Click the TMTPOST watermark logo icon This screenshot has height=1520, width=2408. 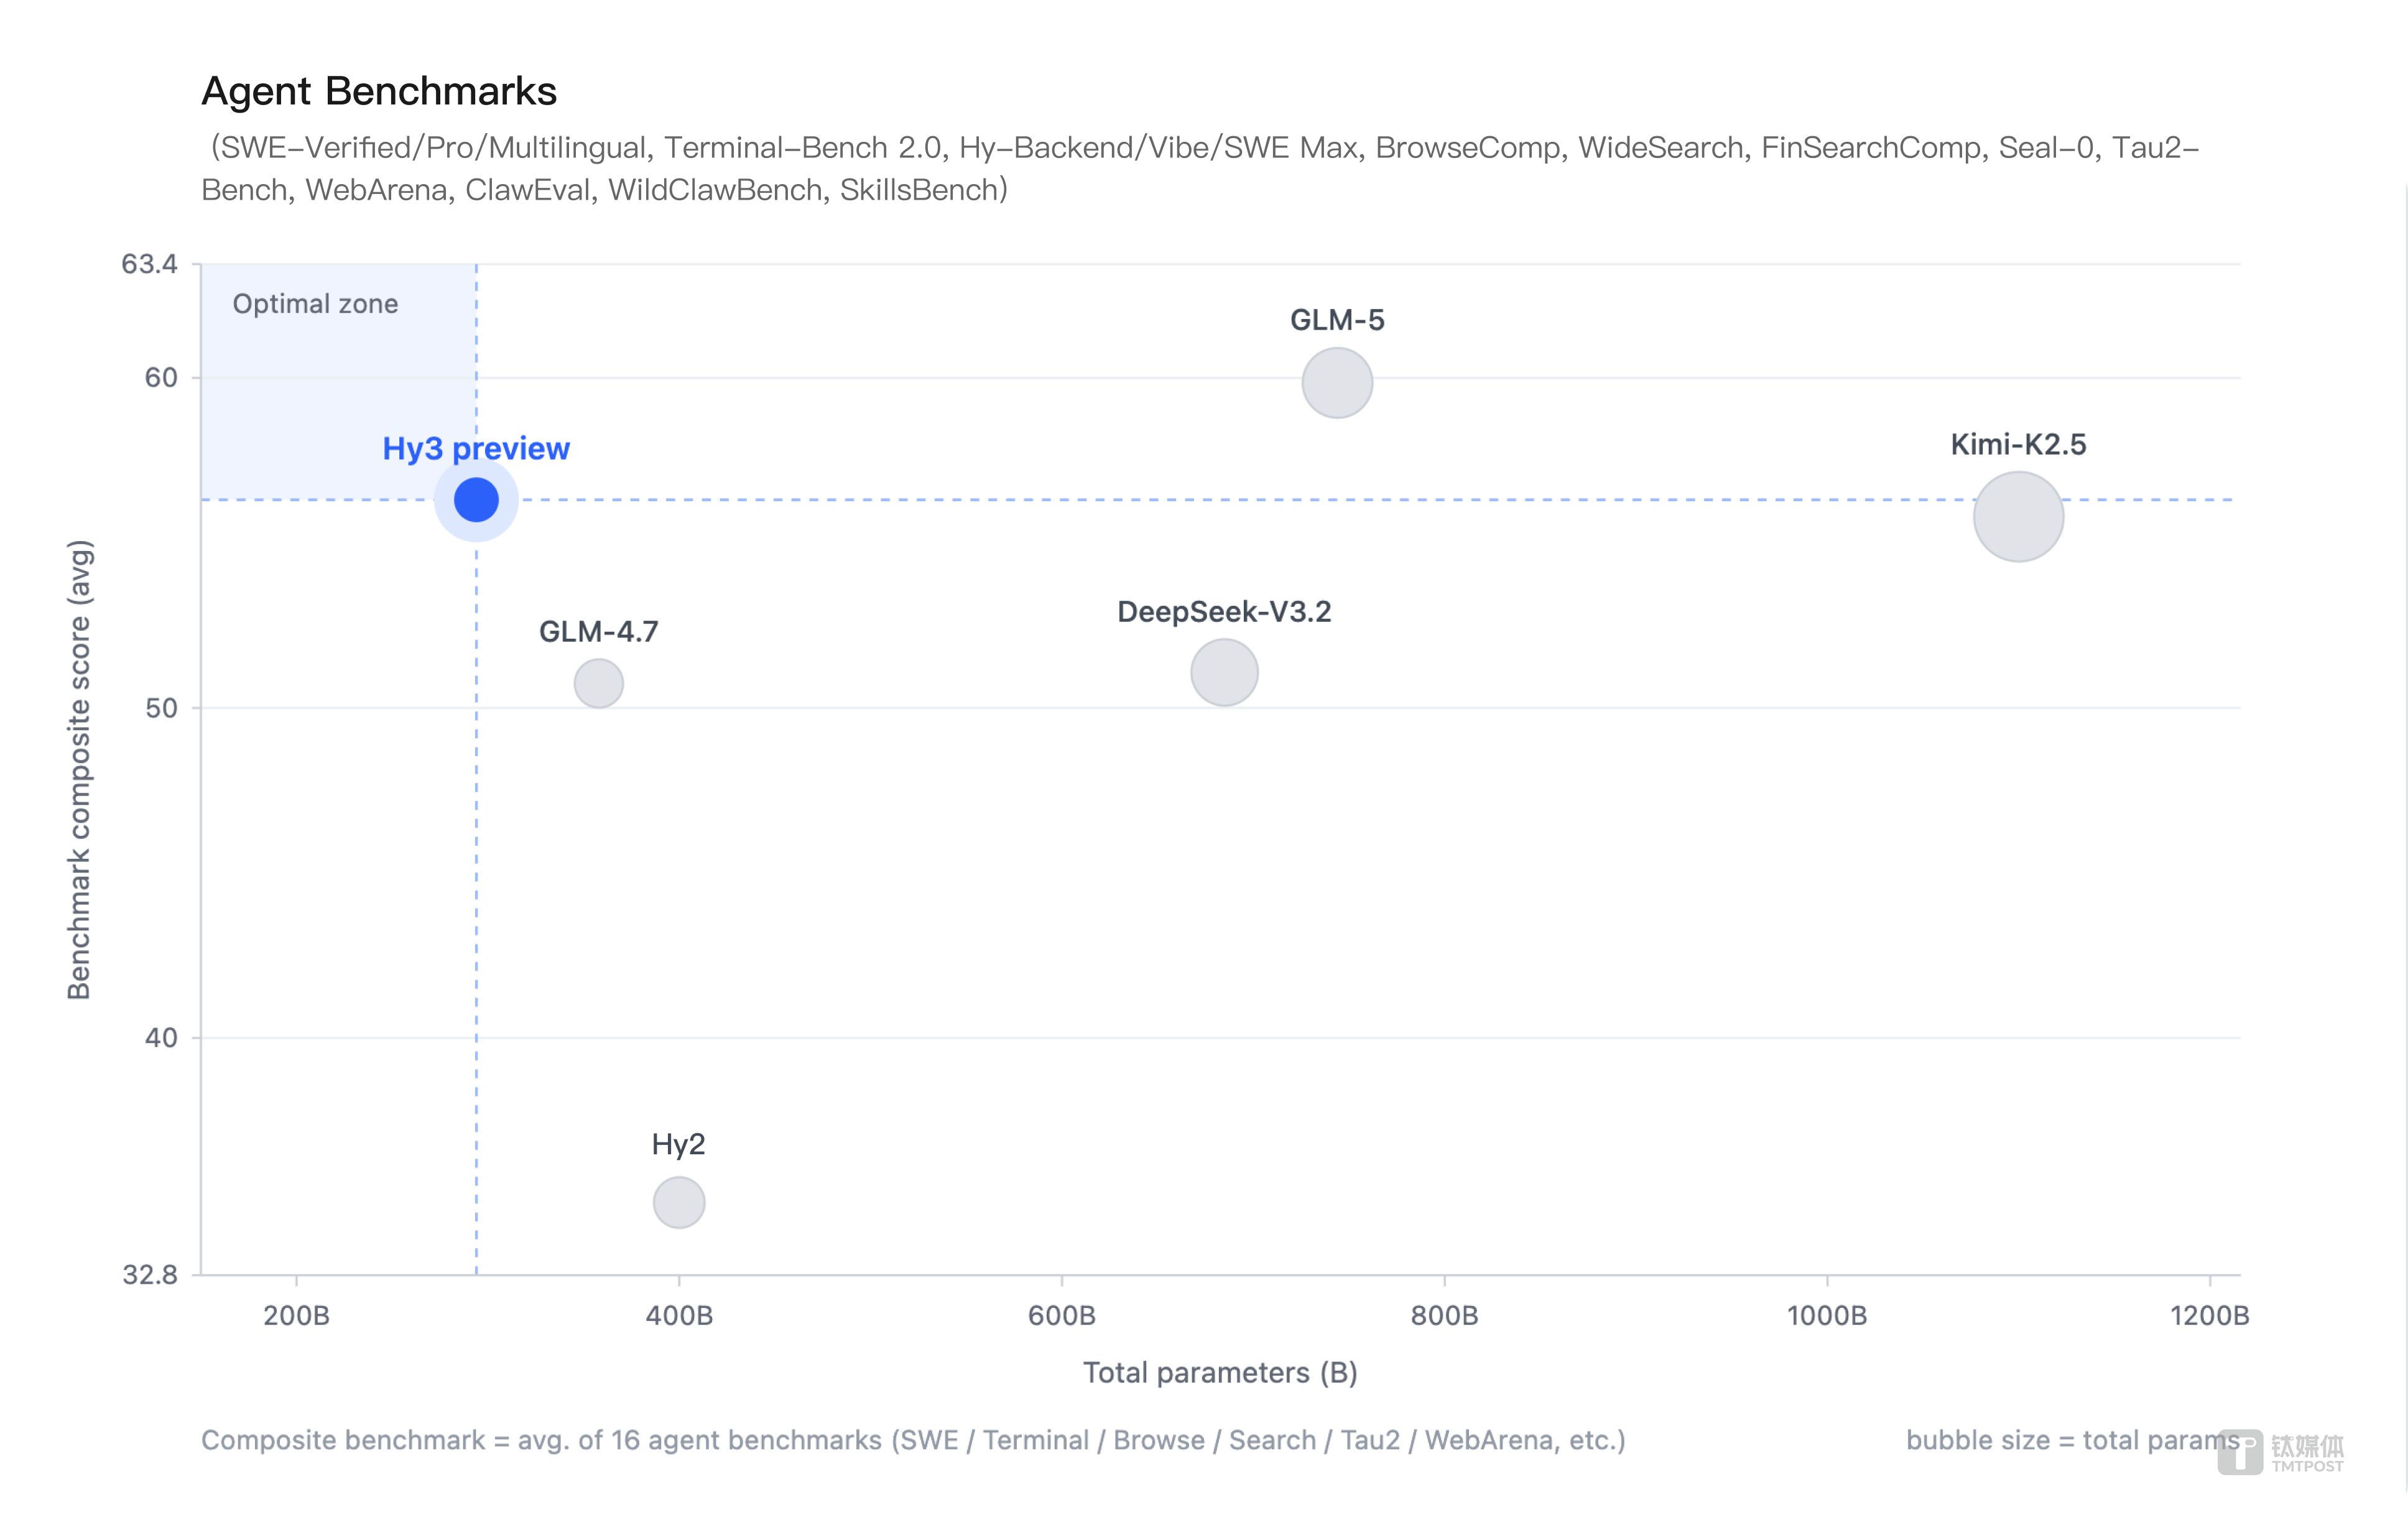(2240, 1452)
